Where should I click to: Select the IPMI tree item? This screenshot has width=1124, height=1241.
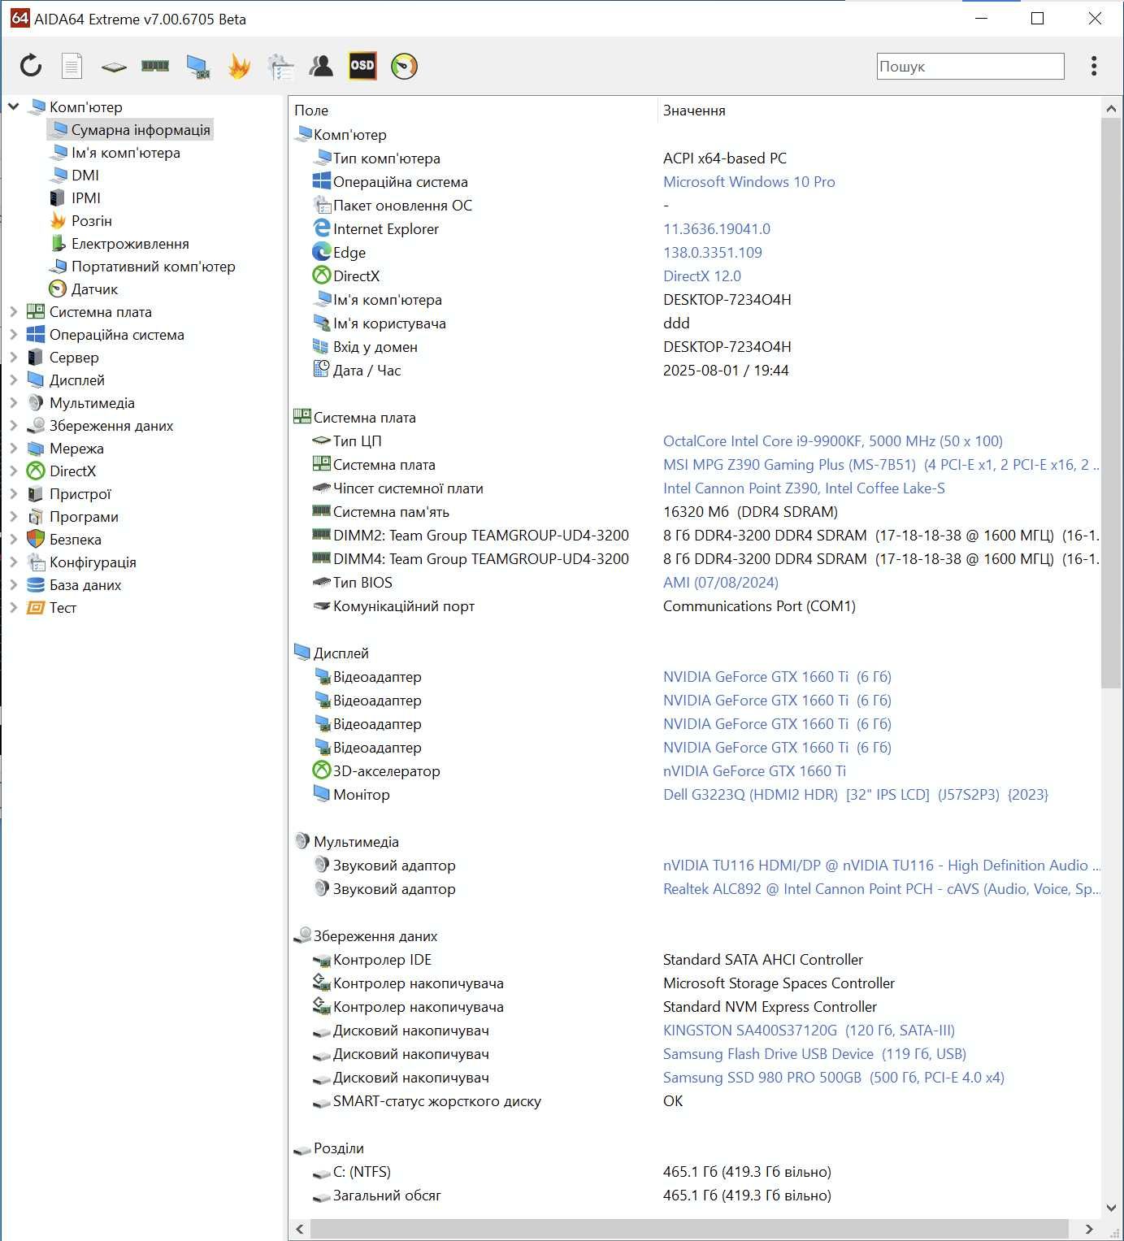86,197
